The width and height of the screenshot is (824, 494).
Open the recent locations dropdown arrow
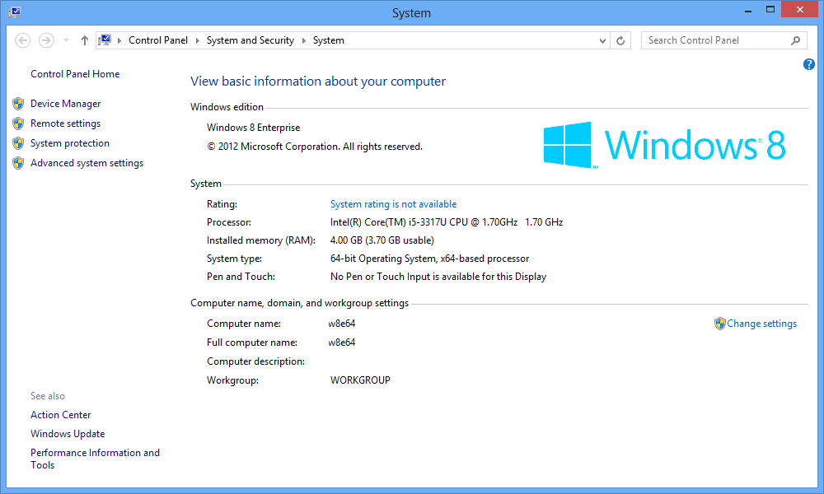[66, 40]
